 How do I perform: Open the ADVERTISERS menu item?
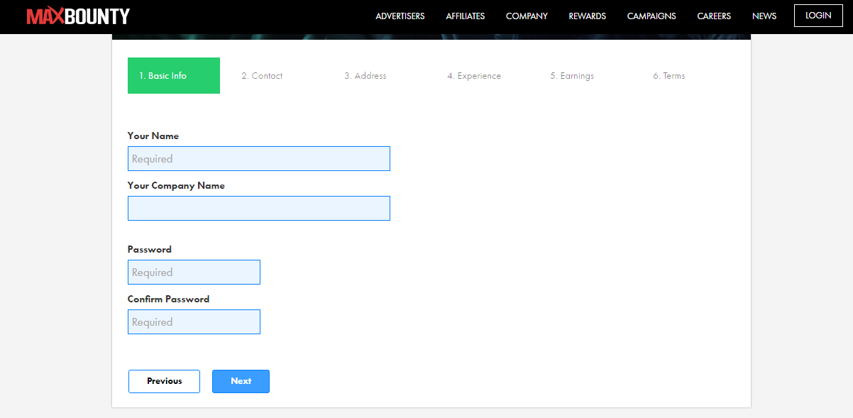tap(400, 16)
